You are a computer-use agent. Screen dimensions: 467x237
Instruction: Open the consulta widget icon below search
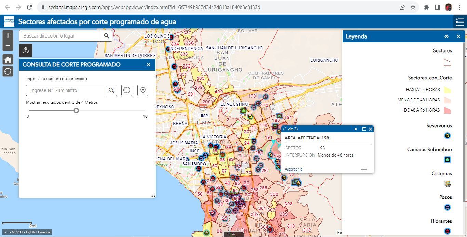coord(26,50)
